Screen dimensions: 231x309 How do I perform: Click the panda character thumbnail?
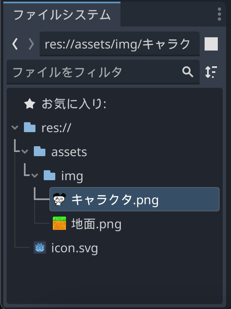click(x=59, y=199)
